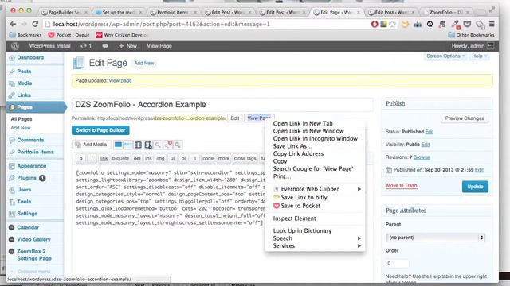Click Move to Trash link

402,185
